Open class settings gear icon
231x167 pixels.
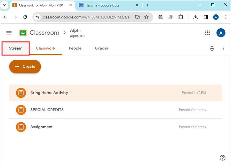pyautogui.click(x=212, y=48)
